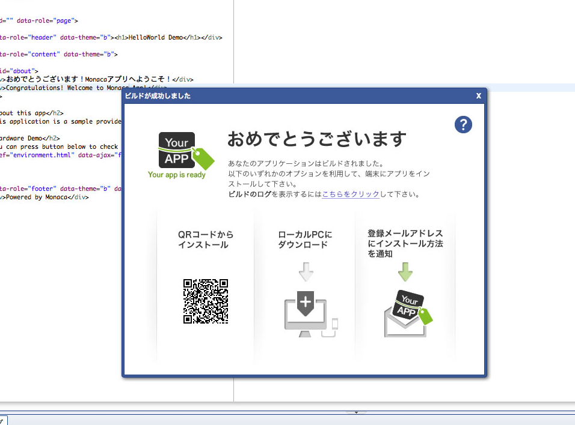Click the environment.html href code line

60,155
